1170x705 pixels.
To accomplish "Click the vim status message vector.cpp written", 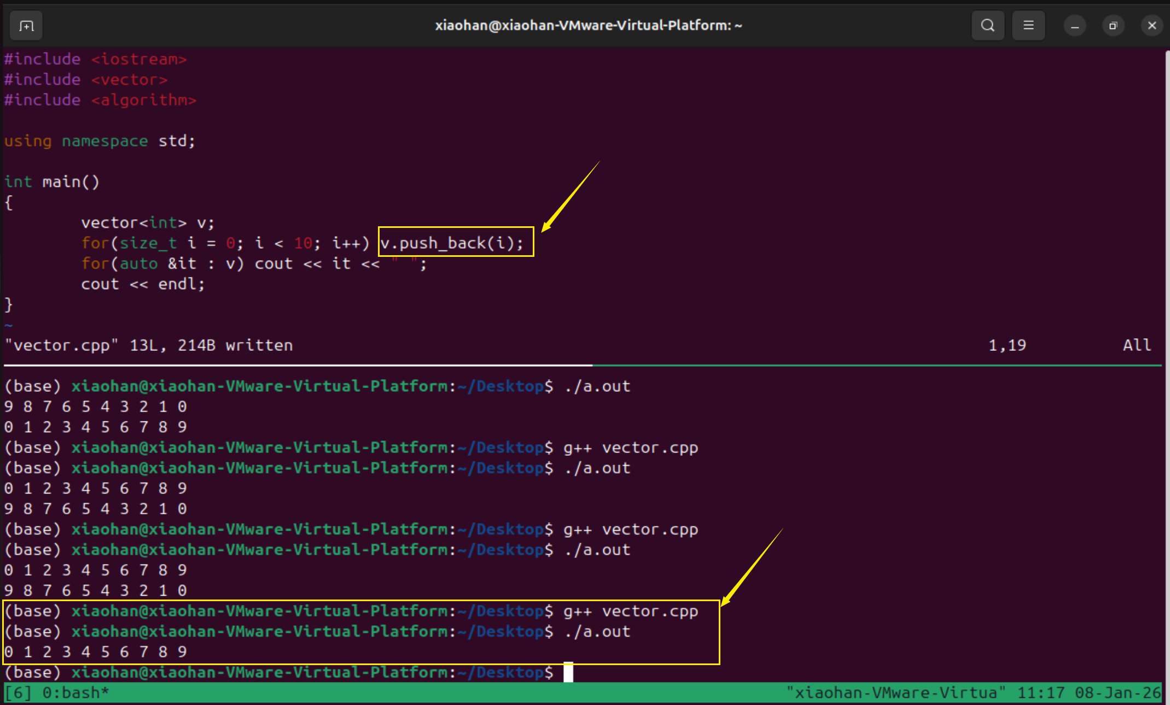I will click(149, 345).
